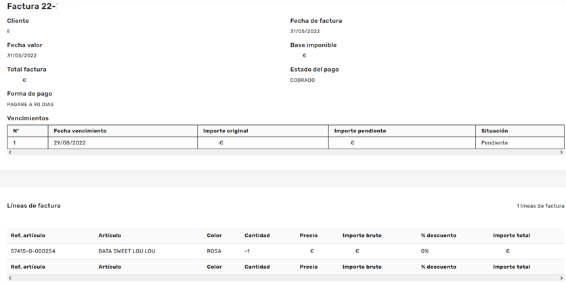Select the 'PAGARE A 90 DIAS' payment method
Viewport: 566px width, 285px height.
coord(30,105)
